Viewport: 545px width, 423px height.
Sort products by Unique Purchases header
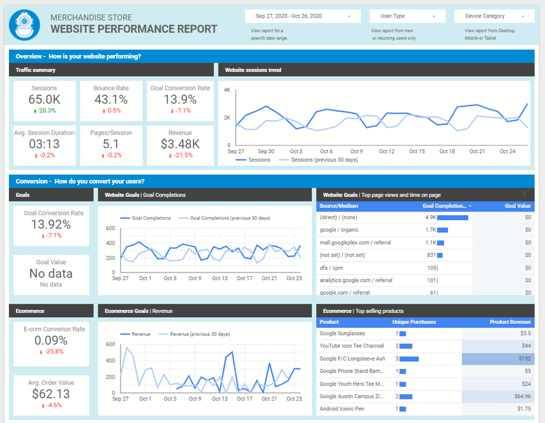coord(414,322)
